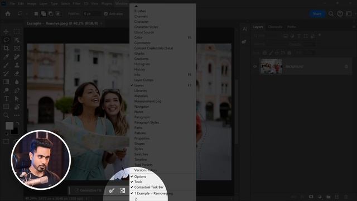
Task: Select the Dodge tool
Action: [x=6, y=90]
